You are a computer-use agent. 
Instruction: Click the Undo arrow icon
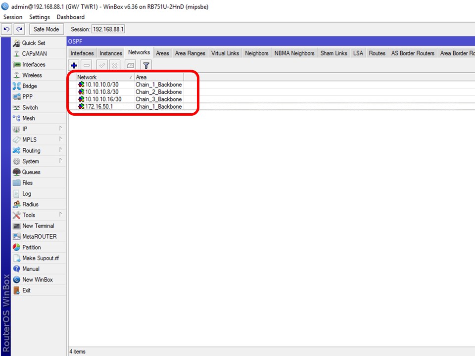[x=6, y=29]
